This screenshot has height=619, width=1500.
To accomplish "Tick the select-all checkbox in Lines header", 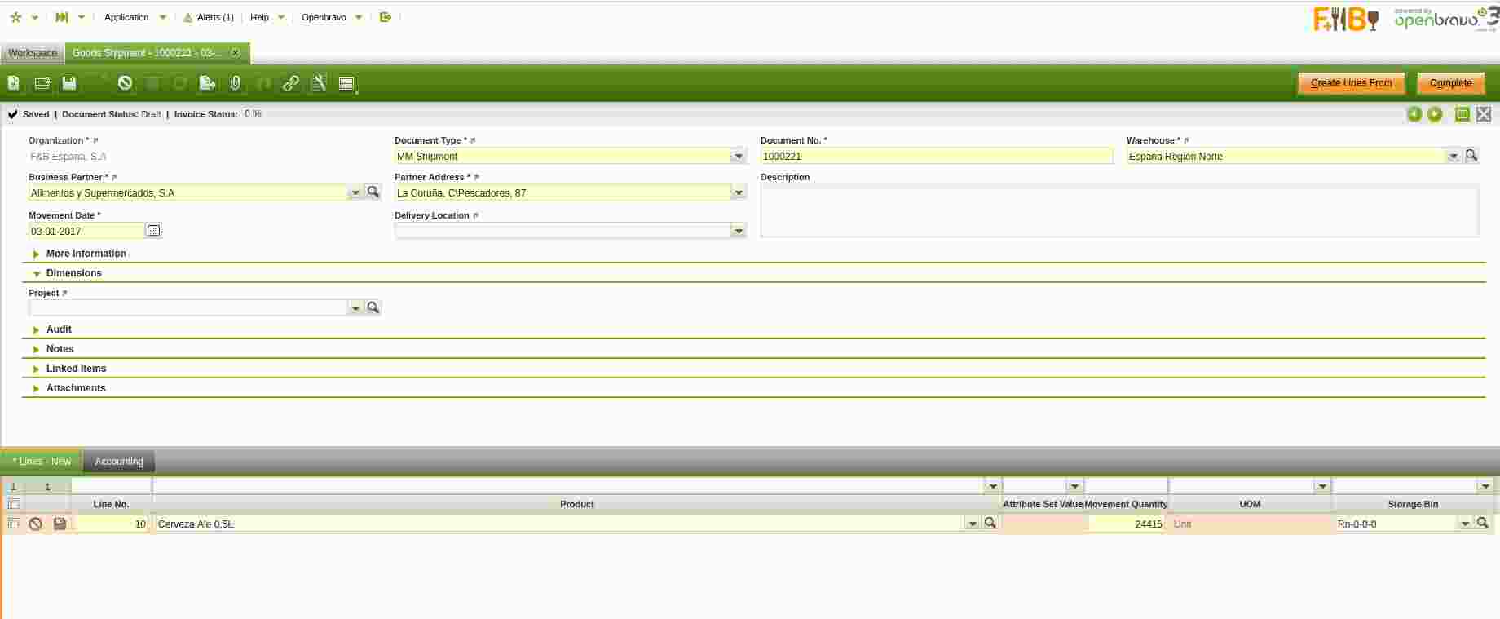I will pos(13,504).
